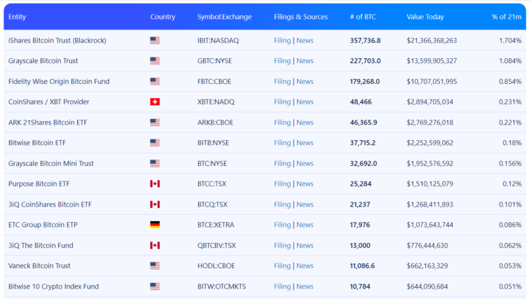The width and height of the screenshot is (531, 299).
Task: Select the HODL:CBOE symbol cell
Action: tap(216, 266)
